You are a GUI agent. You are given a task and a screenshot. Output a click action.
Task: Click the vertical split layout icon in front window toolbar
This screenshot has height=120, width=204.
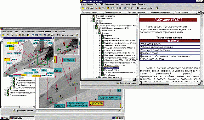coord(113,8)
